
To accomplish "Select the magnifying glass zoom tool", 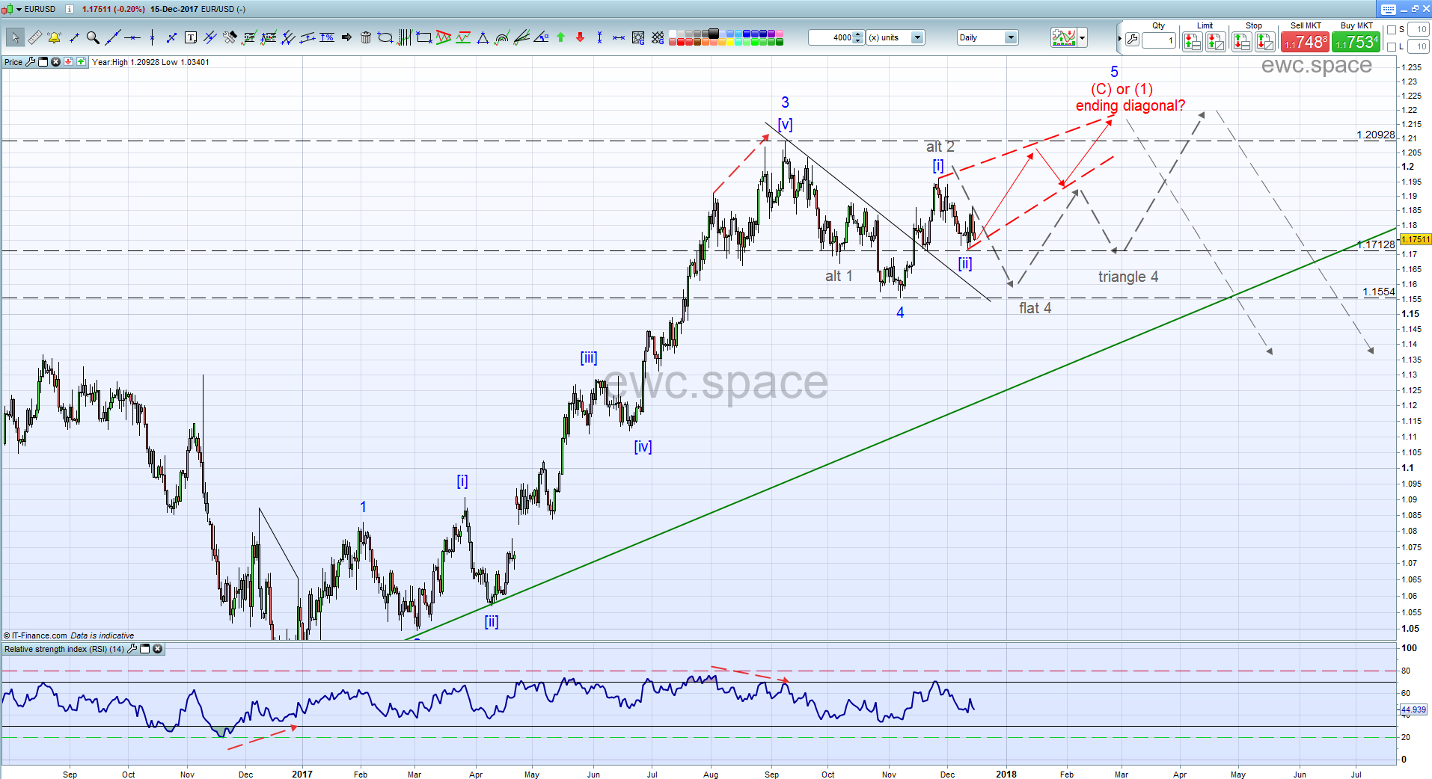I will 93,37.
